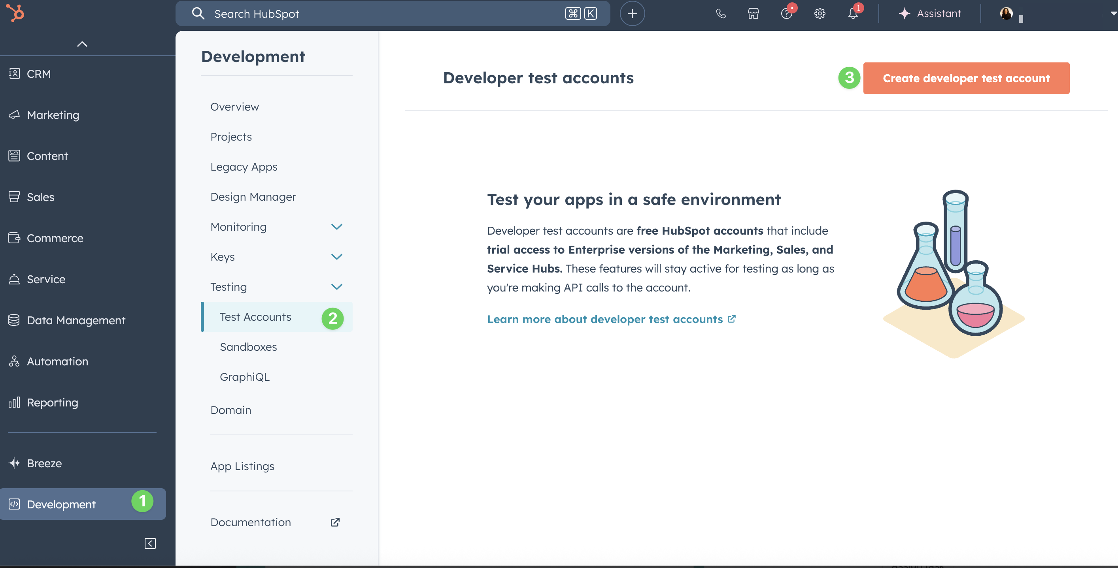Expand the Monitoring section chevron
Screen dimensions: 1118x568
point(337,227)
